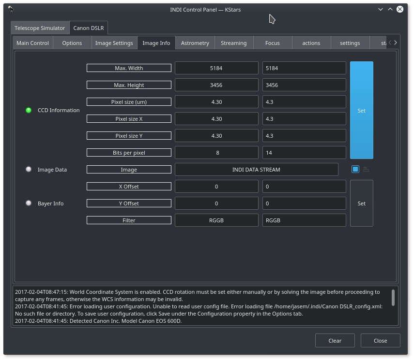
Task: Open the Streaming tab
Action: pos(233,43)
